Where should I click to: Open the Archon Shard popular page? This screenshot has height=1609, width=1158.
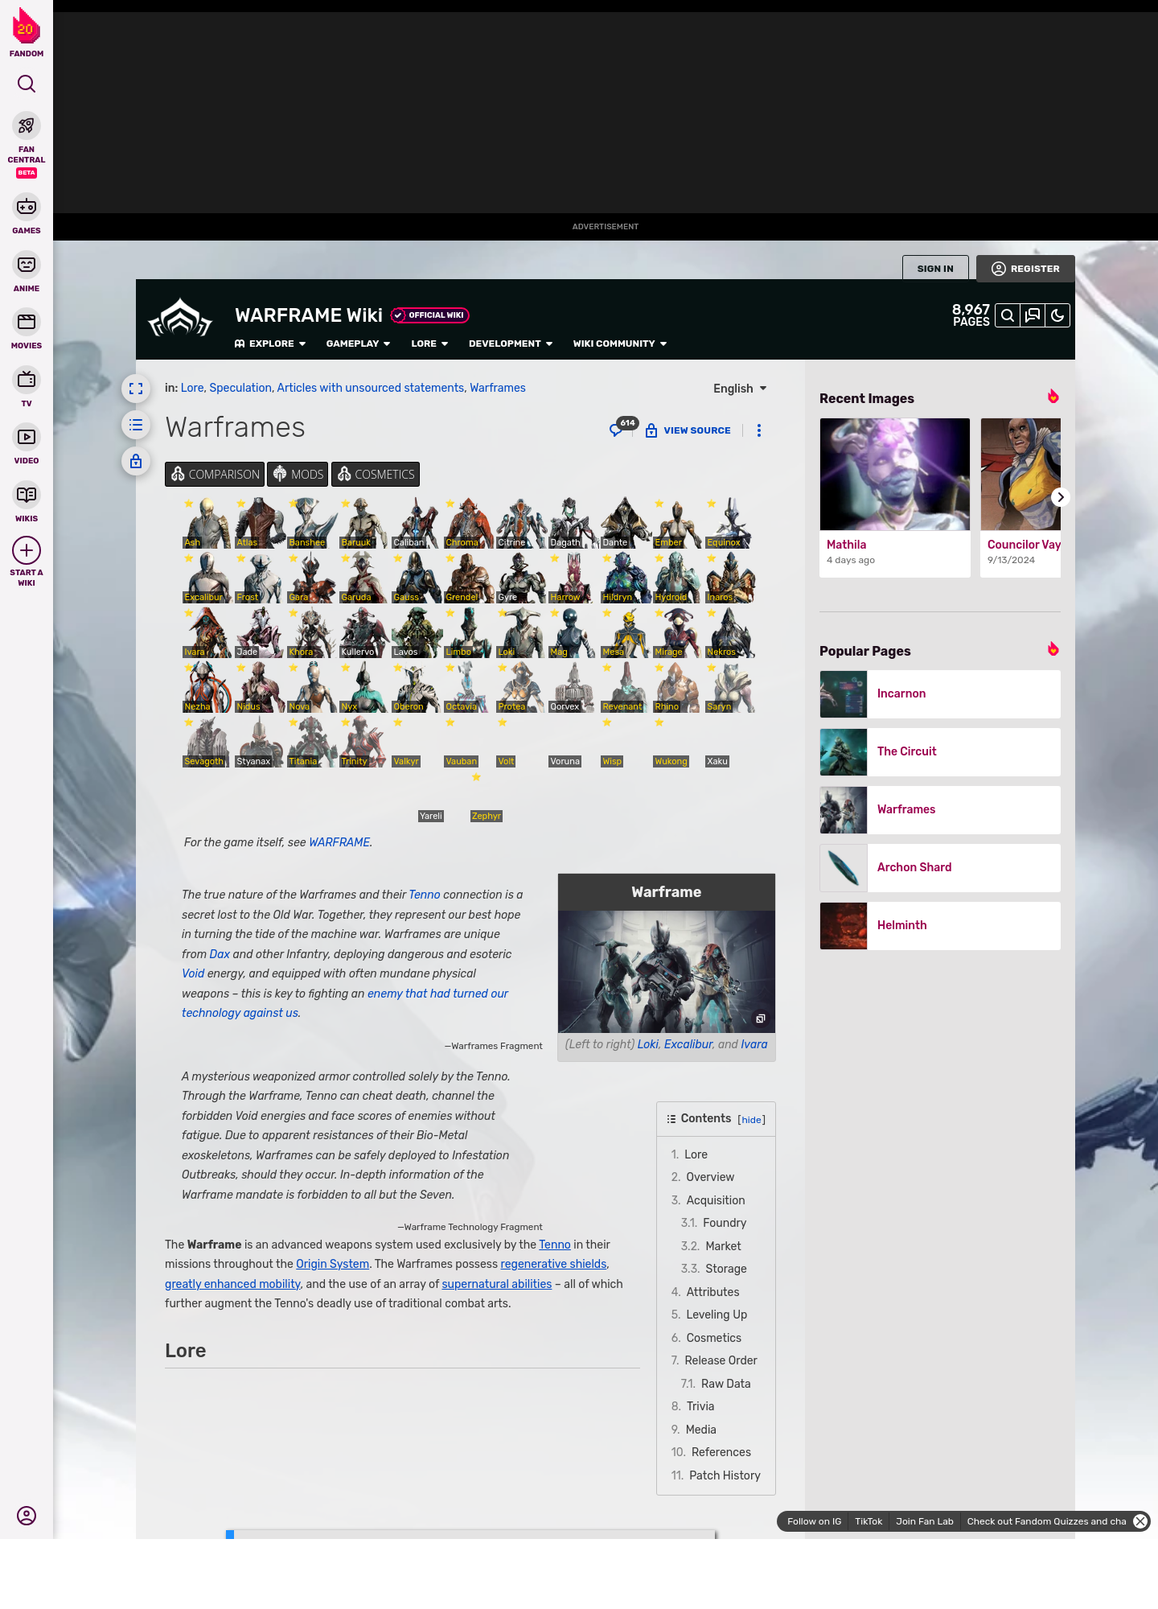click(x=940, y=868)
